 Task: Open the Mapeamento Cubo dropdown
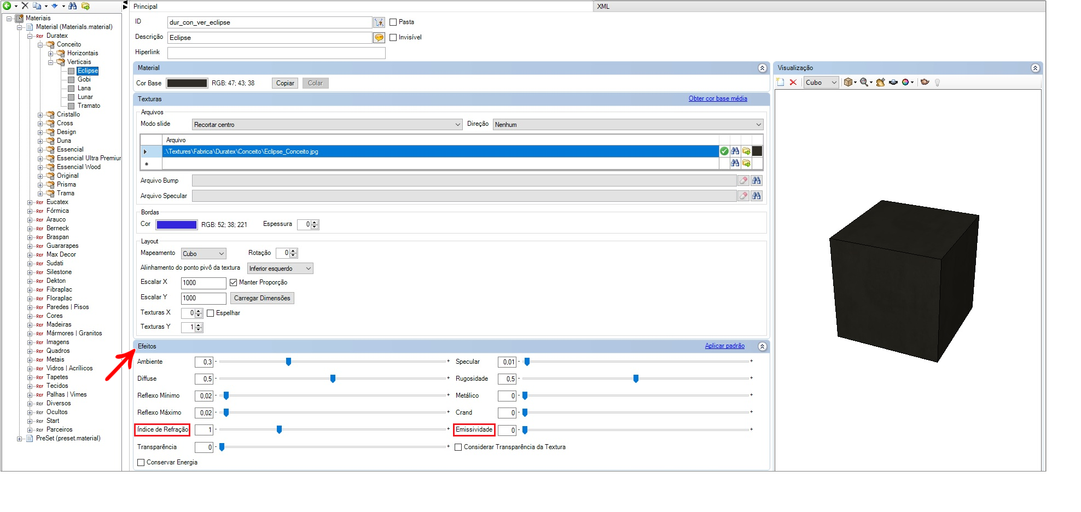pyautogui.click(x=204, y=254)
